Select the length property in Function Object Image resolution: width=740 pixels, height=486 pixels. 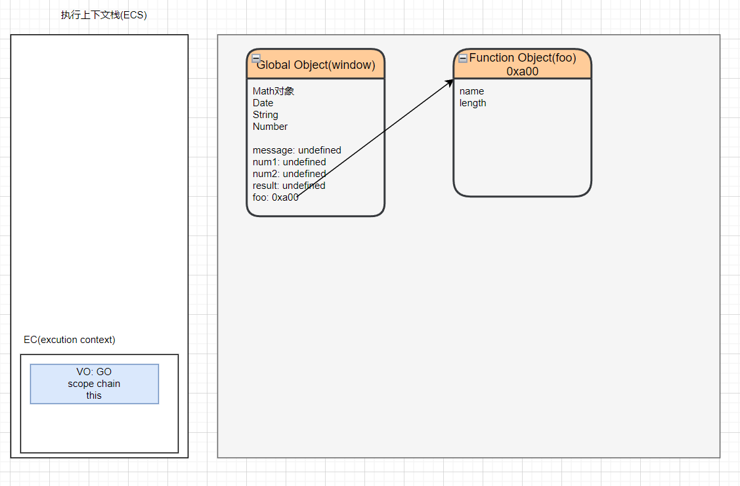click(473, 103)
